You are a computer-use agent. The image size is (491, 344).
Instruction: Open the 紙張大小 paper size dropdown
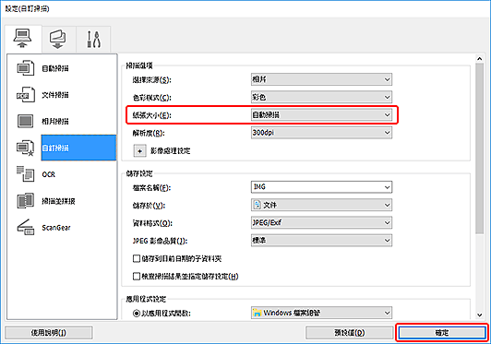point(321,115)
